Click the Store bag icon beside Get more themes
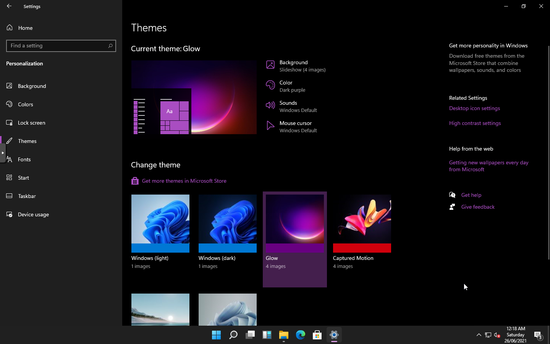The width and height of the screenshot is (550, 344). (x=135, y=181)
